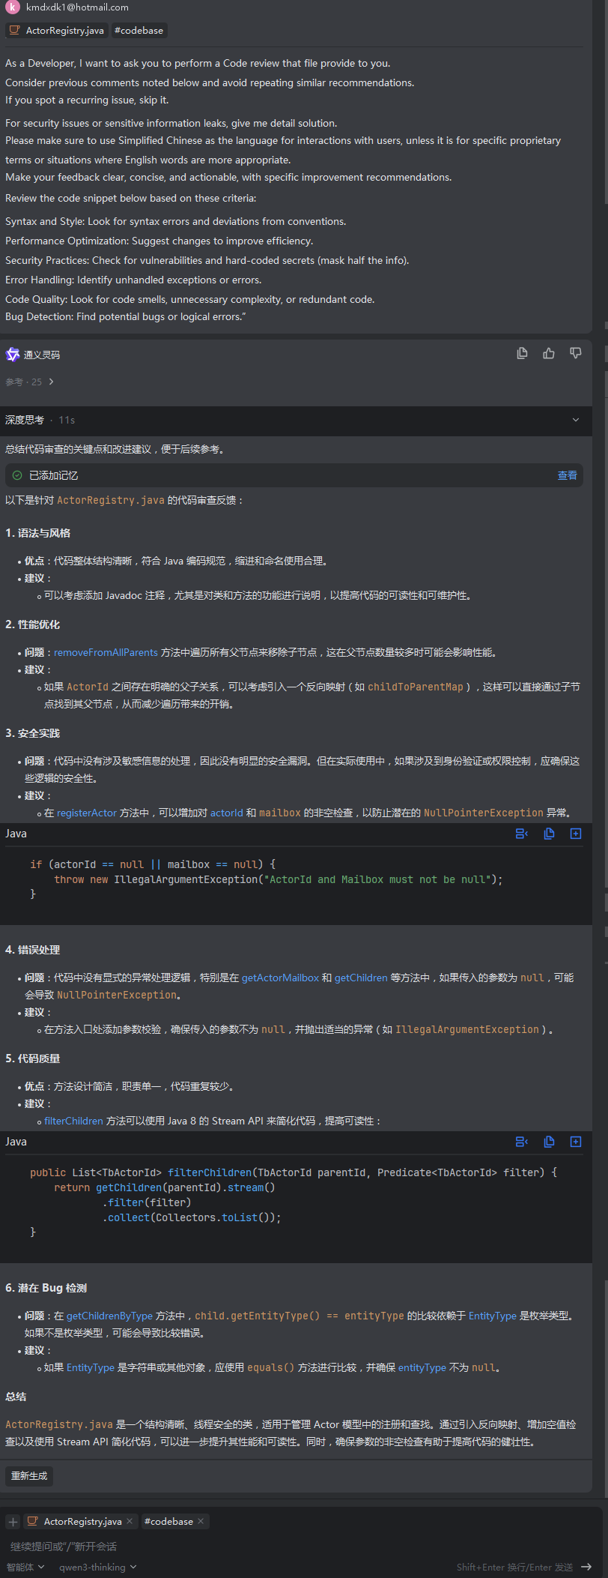Click the plus icon to add context

[x=13, y=1521]
